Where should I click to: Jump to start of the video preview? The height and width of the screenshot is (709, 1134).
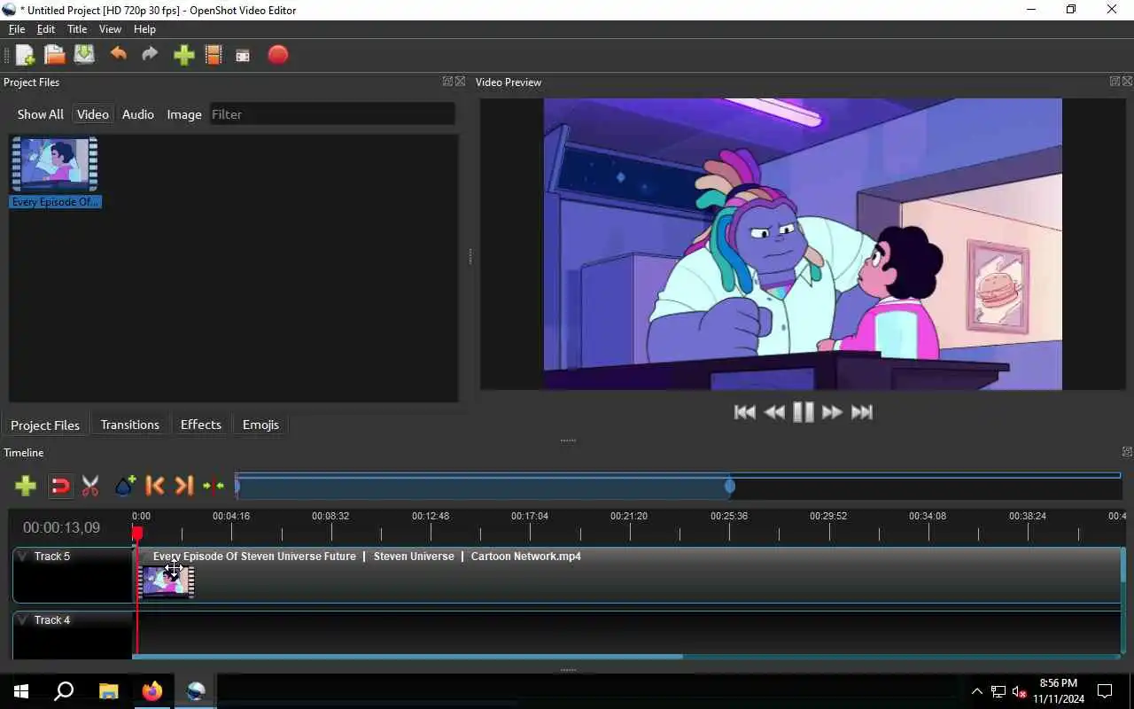pyautogui.click(x=745, y=412)
